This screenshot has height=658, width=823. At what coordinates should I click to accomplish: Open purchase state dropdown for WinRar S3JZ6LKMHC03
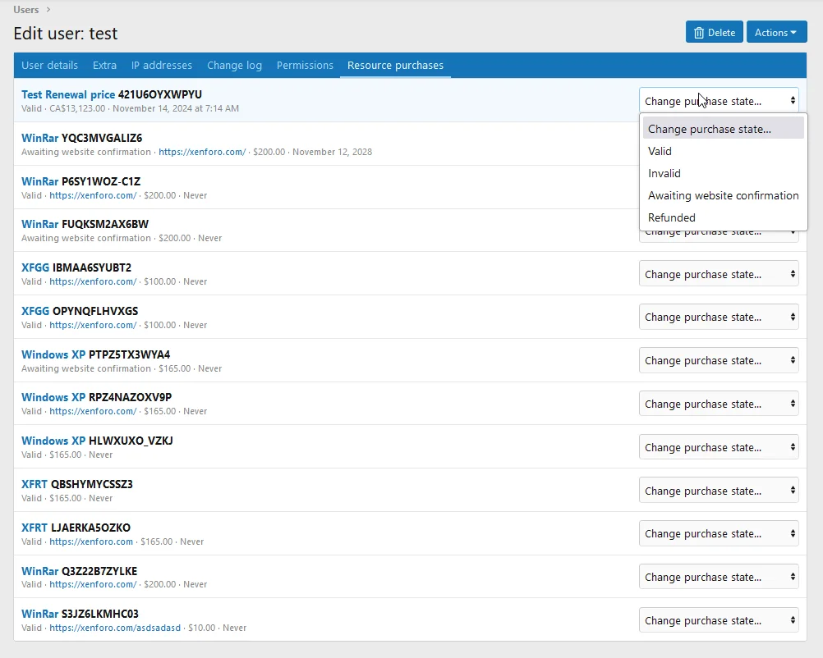click(x=719, y=620)
